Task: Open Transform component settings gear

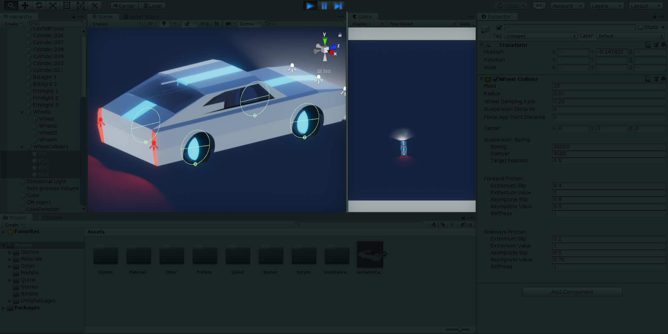Action: click(663, 45)
